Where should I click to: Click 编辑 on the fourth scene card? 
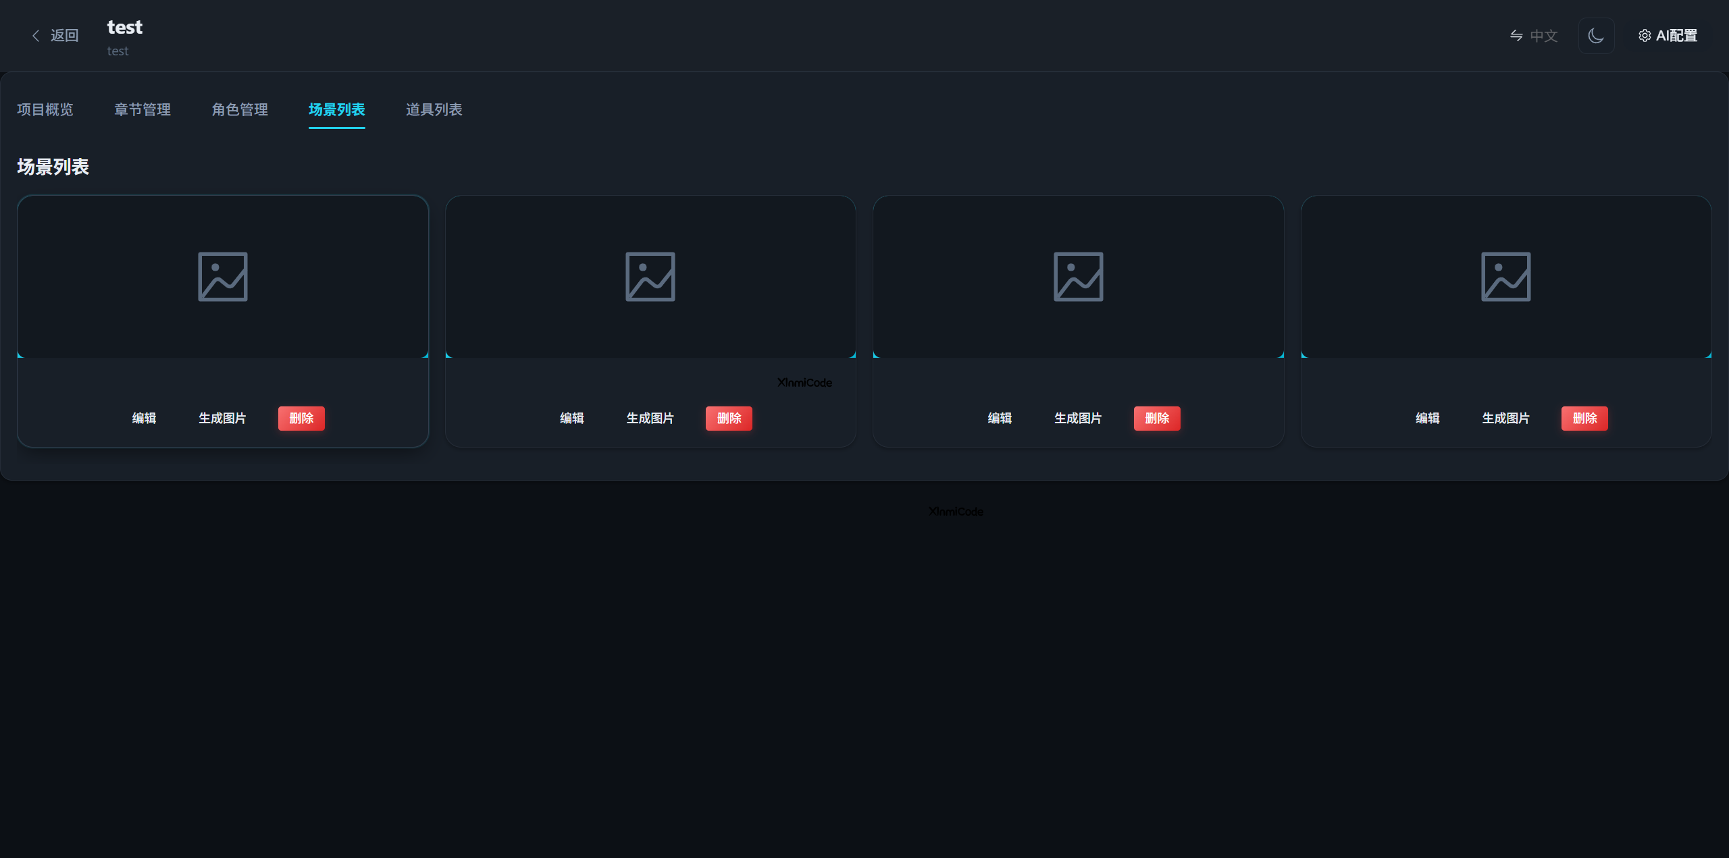click(1428, 419)
